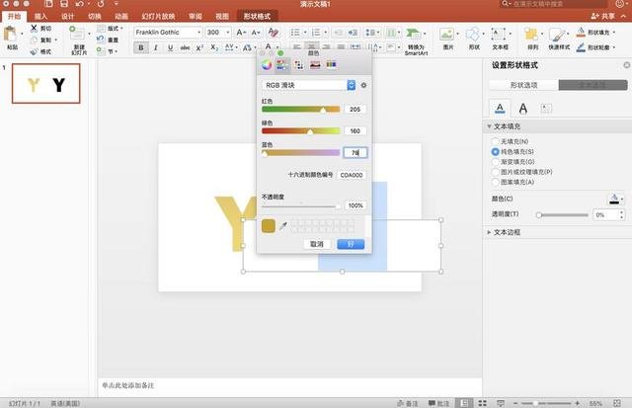Select No Fill (无填充) radio option

495,141
